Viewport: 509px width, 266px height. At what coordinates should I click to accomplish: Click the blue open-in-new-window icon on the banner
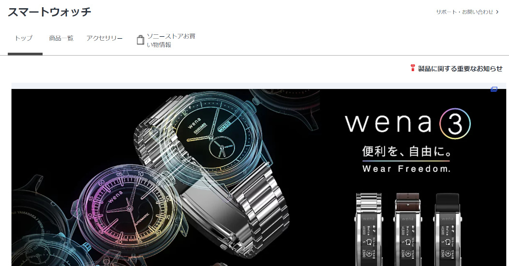coord(494,89)
